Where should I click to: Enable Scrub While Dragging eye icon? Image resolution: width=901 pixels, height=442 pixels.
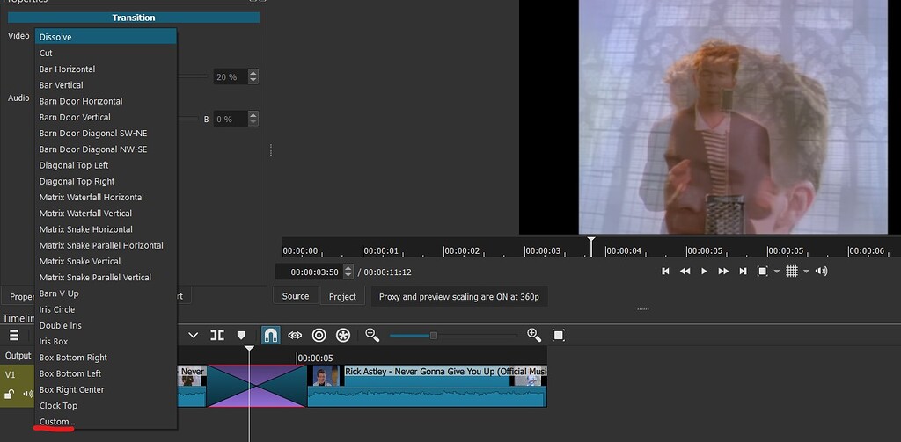pyautogui.click(x=295, y=335)
